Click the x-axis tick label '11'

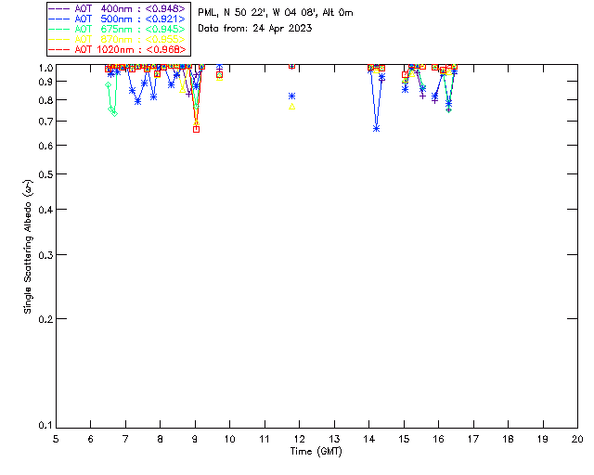(265, 439)
